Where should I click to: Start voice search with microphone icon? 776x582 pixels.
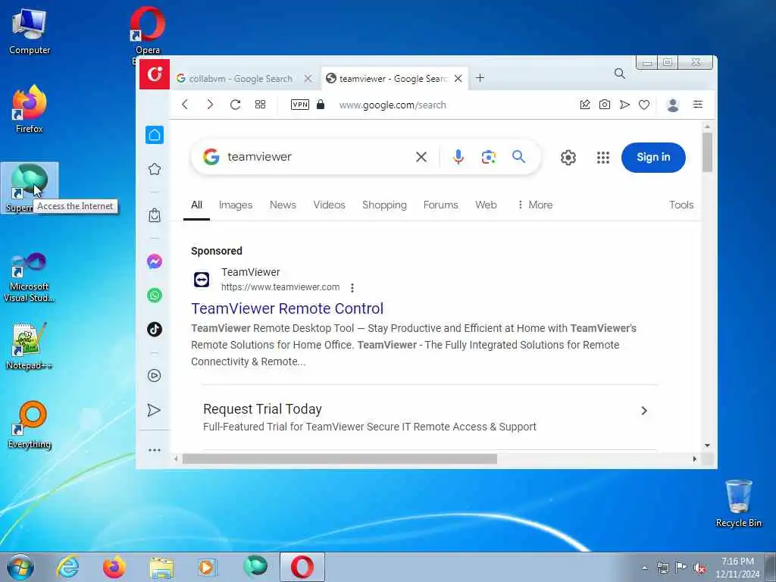(x=458, y=157)
